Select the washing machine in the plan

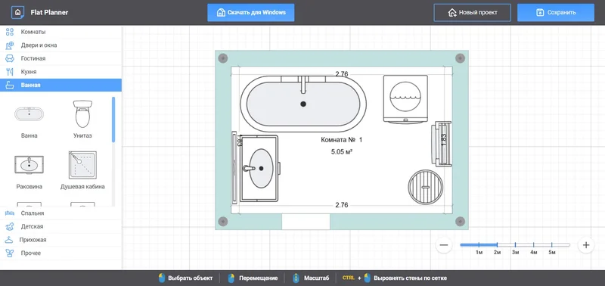point(405,100)
